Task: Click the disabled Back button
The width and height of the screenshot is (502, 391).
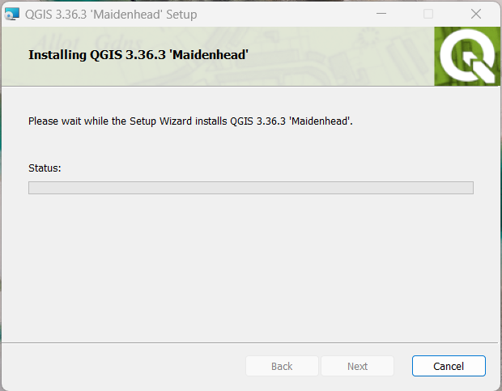Action: (x=282, y=366)
